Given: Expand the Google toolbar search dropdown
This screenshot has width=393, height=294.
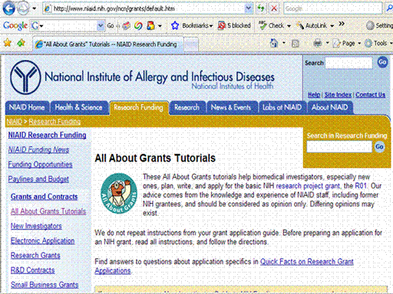Looking at the screenshot, I should [101, 25].
